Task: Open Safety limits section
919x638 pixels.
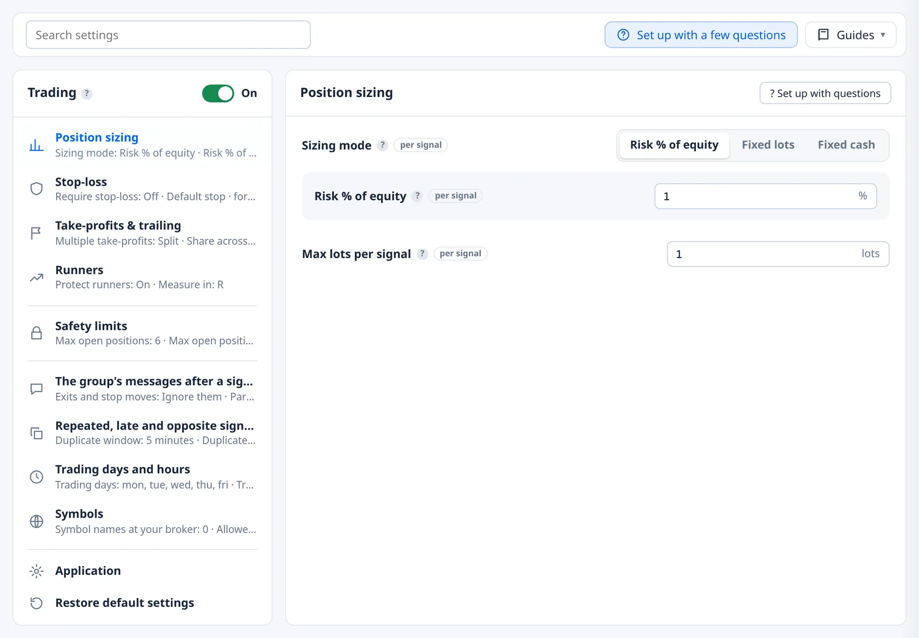Action: pyautogui.click(x=142, y=333)
